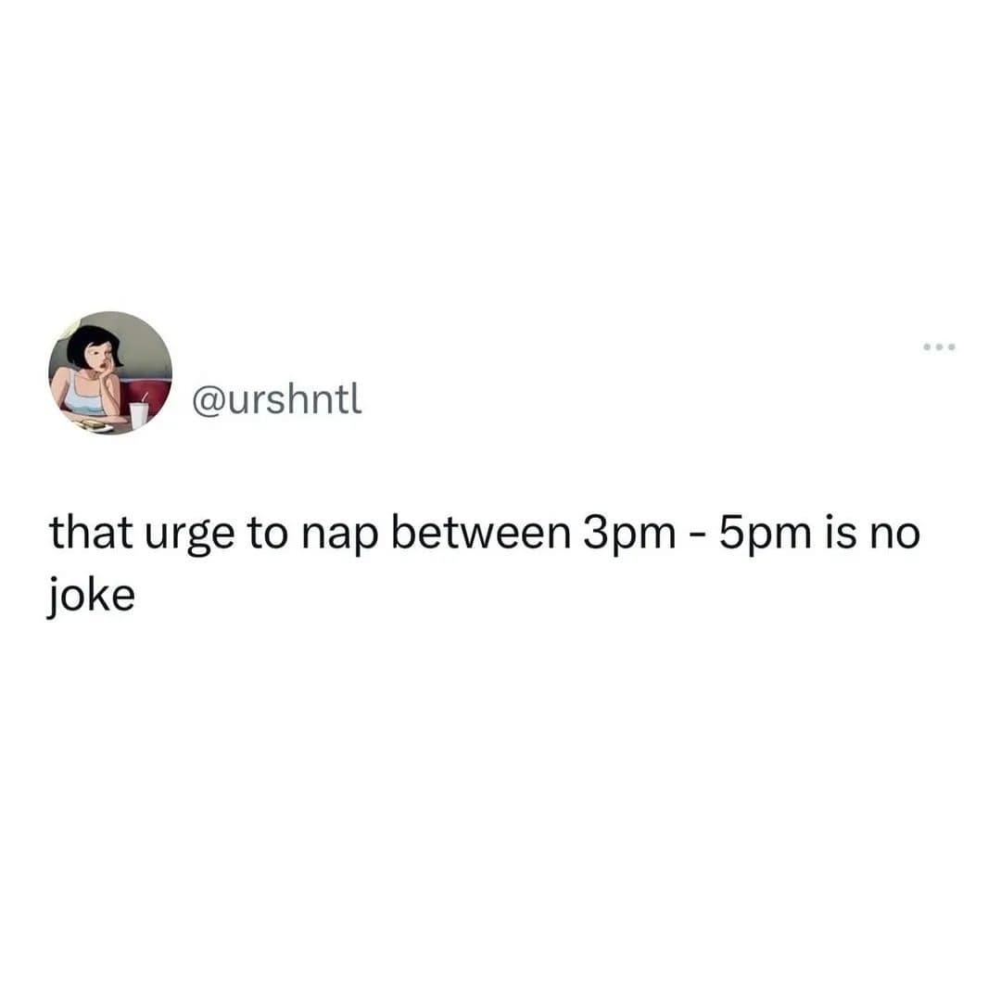
Task: Click "3pm" in the tweet text
Action: point(628,533)
